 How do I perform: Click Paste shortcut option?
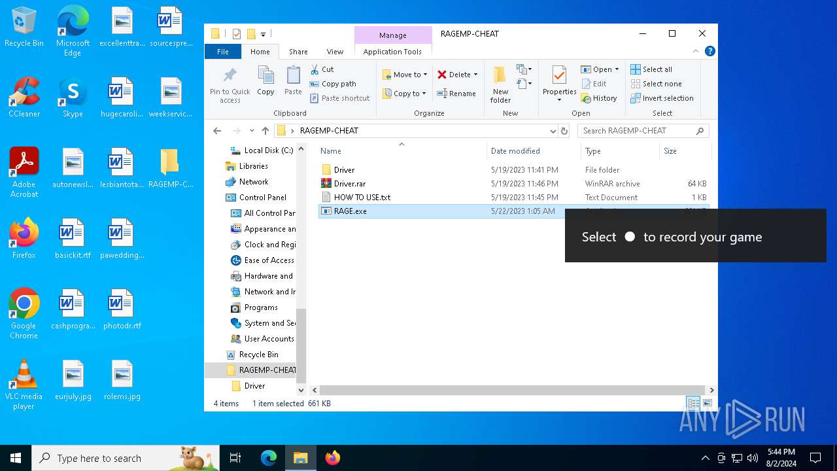pos(339,98)
